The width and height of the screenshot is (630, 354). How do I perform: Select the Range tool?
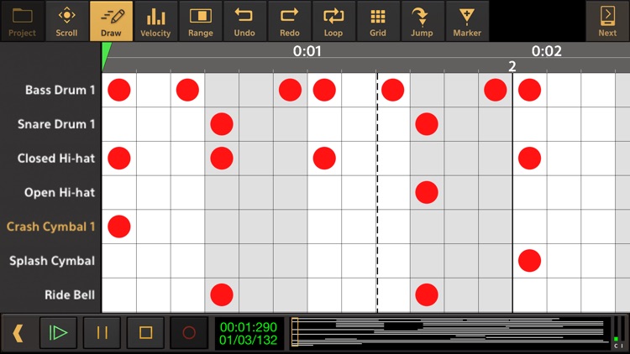pos(200,21)
